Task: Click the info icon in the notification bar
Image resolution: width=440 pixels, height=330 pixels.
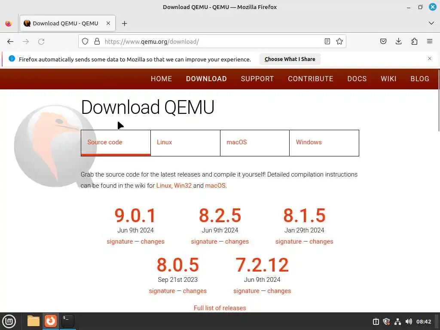Action: coord(12,58)
